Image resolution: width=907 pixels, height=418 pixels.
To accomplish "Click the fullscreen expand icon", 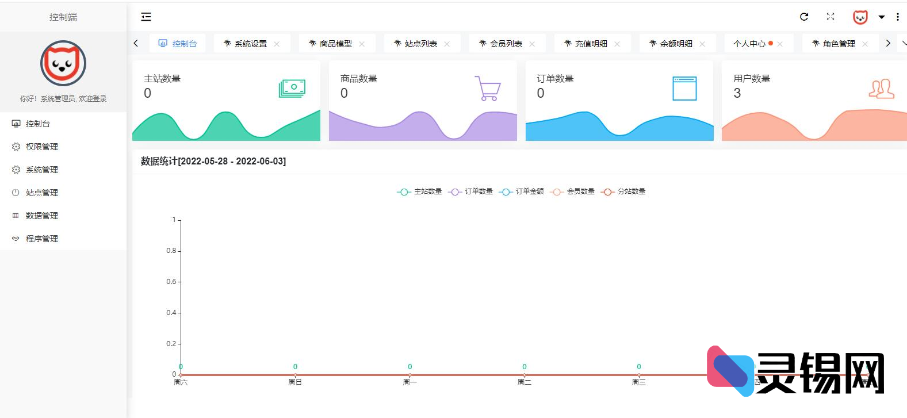I will coord(831,17).
